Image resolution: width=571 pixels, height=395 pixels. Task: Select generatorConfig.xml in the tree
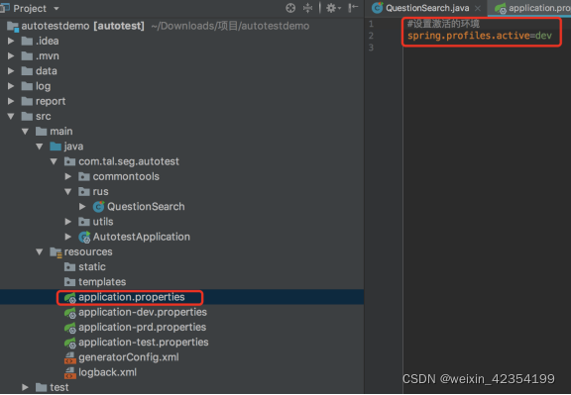129,357
